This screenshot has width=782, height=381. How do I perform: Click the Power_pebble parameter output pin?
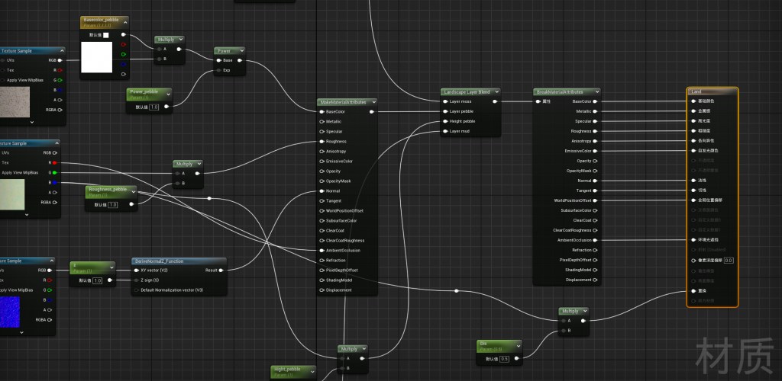click(166, 107)
